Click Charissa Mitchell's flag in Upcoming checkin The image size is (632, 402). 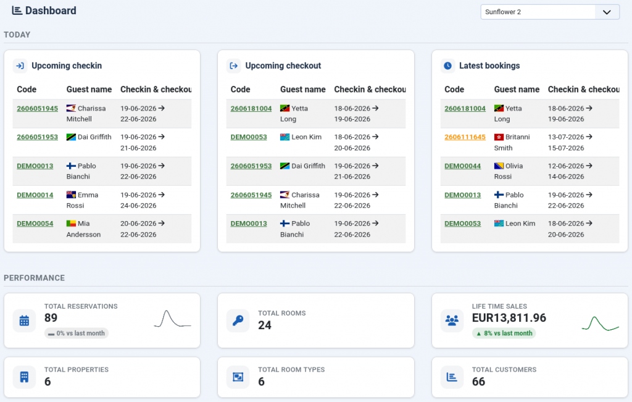(72, 108)
